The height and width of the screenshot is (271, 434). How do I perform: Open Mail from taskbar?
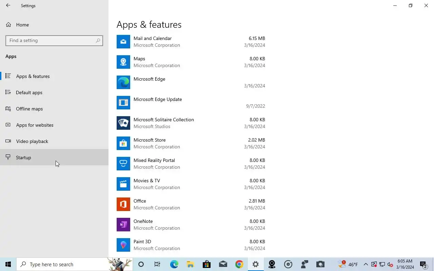(223, 264)
